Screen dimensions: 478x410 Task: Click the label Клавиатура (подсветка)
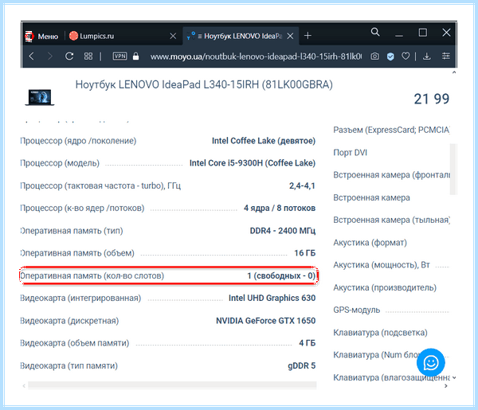380,332
